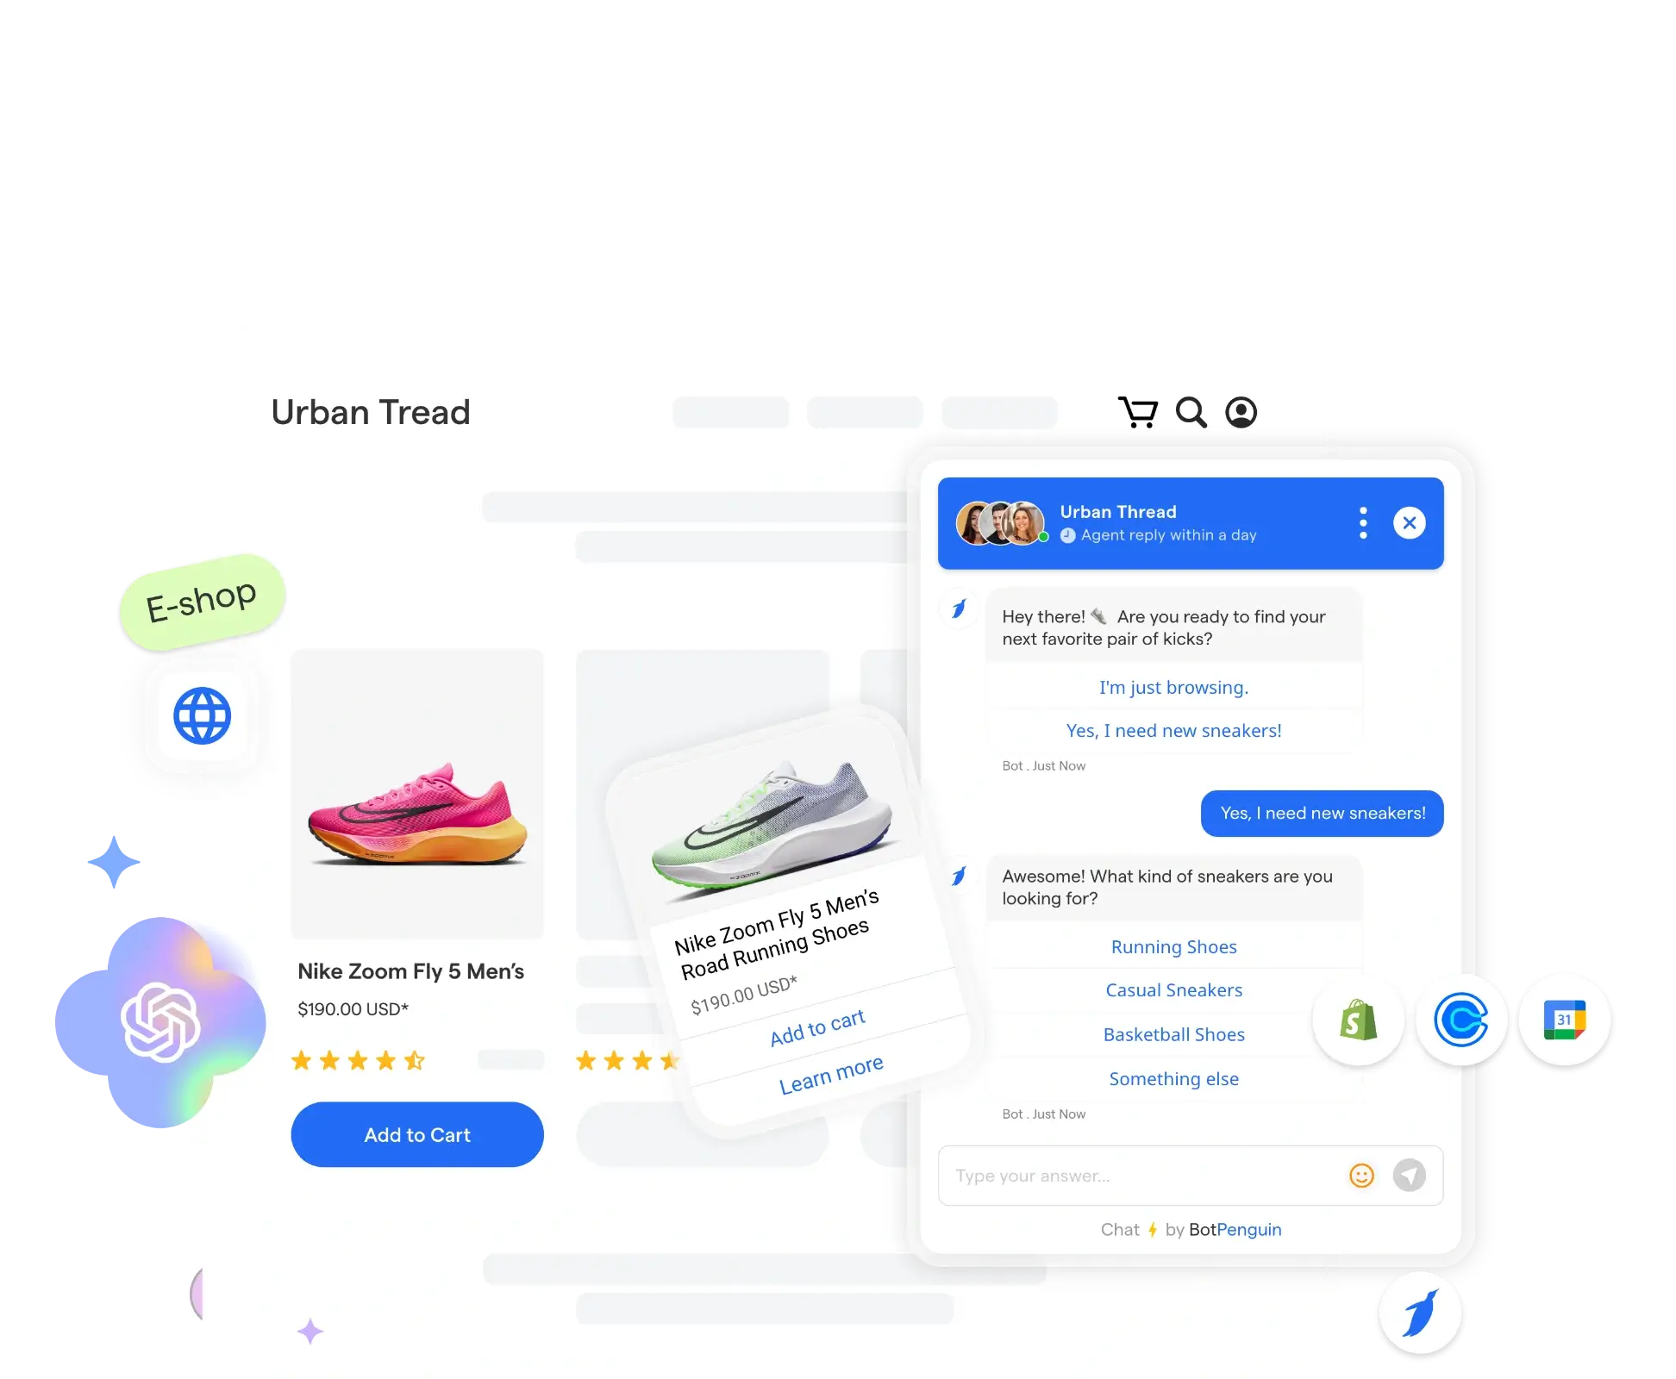Click Urban Thread chat header
The image size is (1676, 1379).
pos(1189,521)
